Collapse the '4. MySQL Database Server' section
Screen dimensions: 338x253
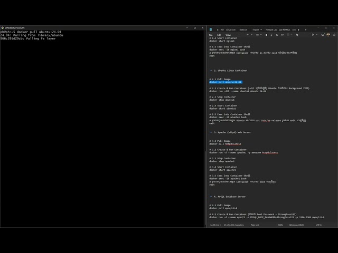(211, 197)
